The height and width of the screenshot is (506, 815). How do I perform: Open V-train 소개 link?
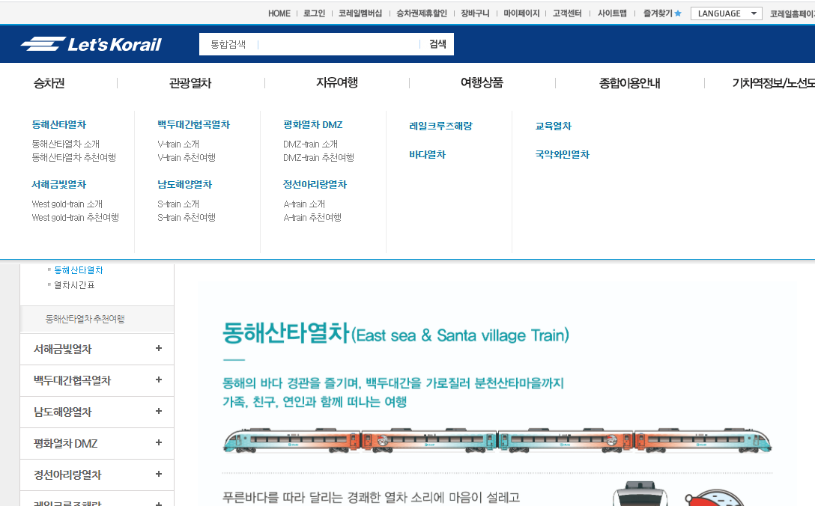[x=178, y=144]
